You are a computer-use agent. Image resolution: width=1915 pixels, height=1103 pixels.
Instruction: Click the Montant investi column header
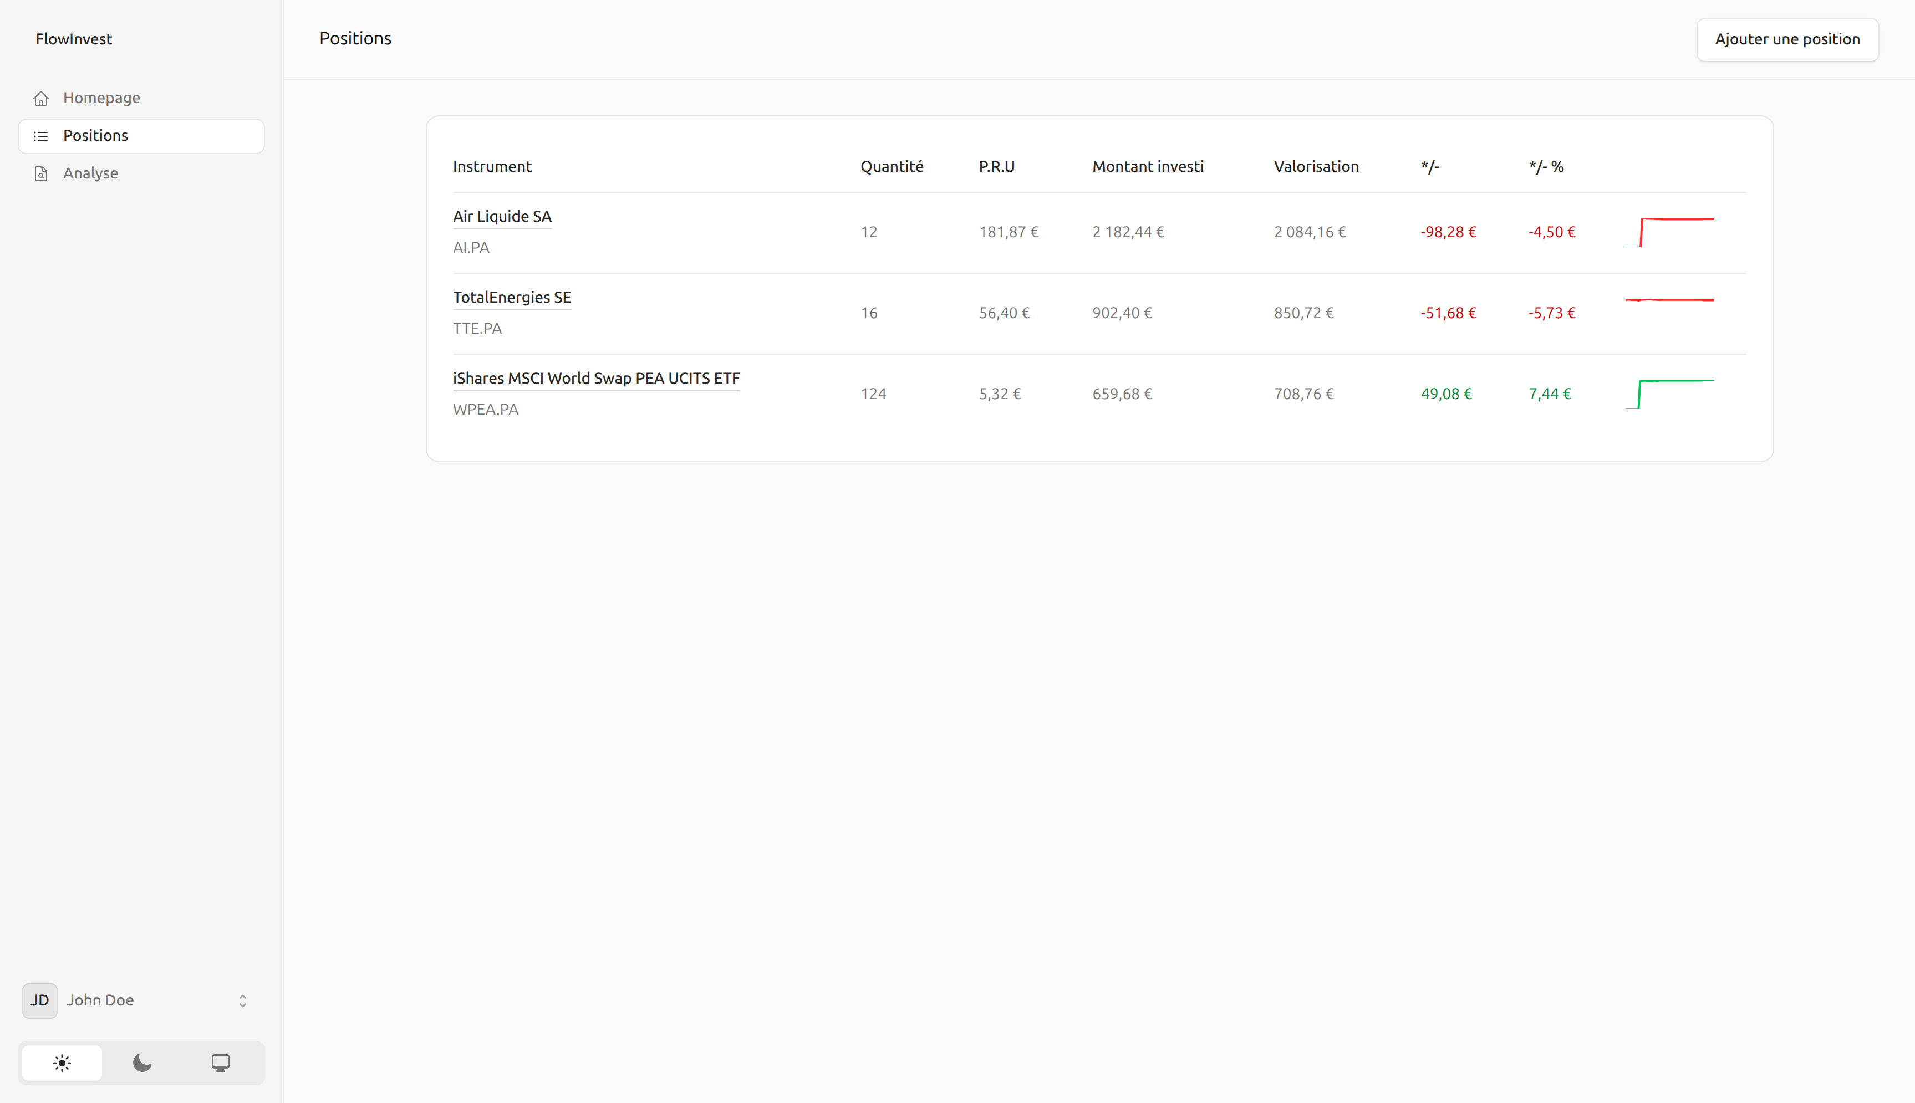pyautogui.click(x=1147, y=167)
